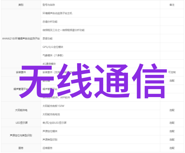Select the AHAI6218J环境噪声自动监测子站 category cell
The height and width of the screenshot is (153, 185).
(21, 39)
